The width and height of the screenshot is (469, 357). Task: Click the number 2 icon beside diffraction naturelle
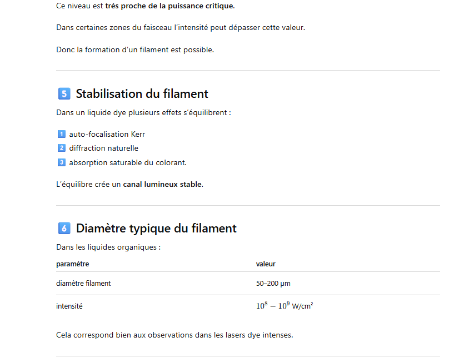61,148
